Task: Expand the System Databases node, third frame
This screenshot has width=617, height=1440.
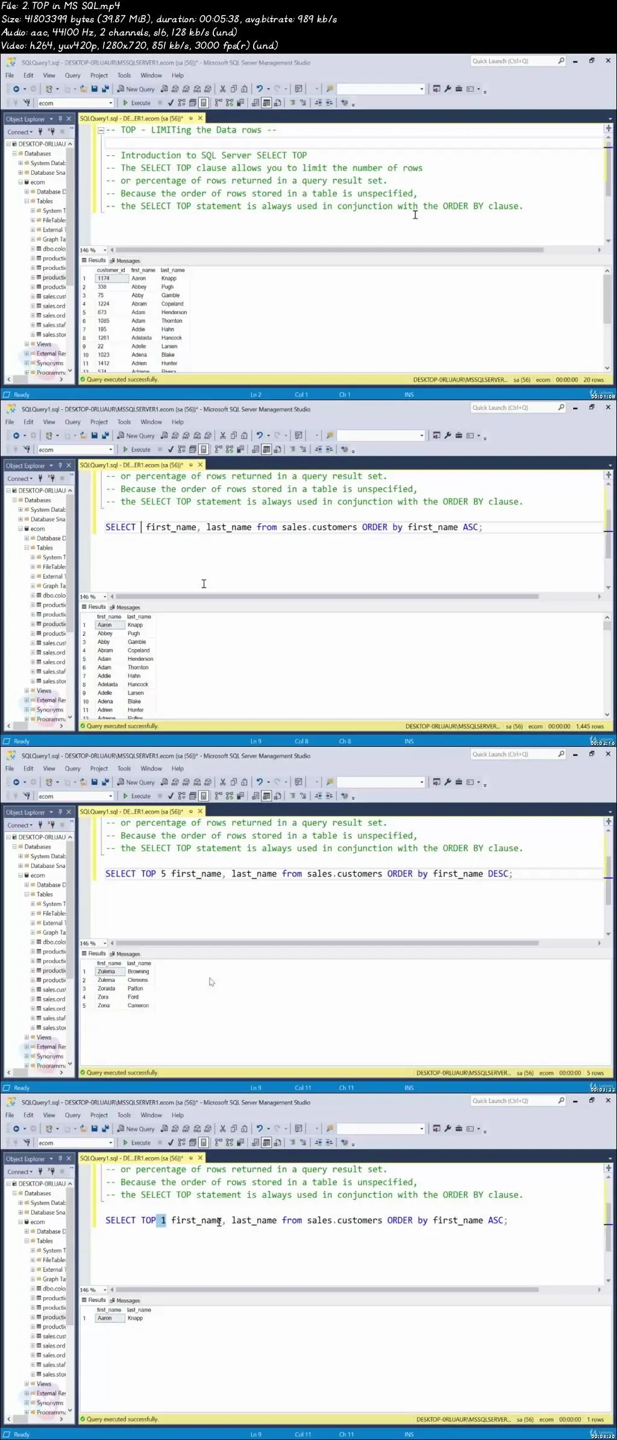Action: tap(20, 856)
